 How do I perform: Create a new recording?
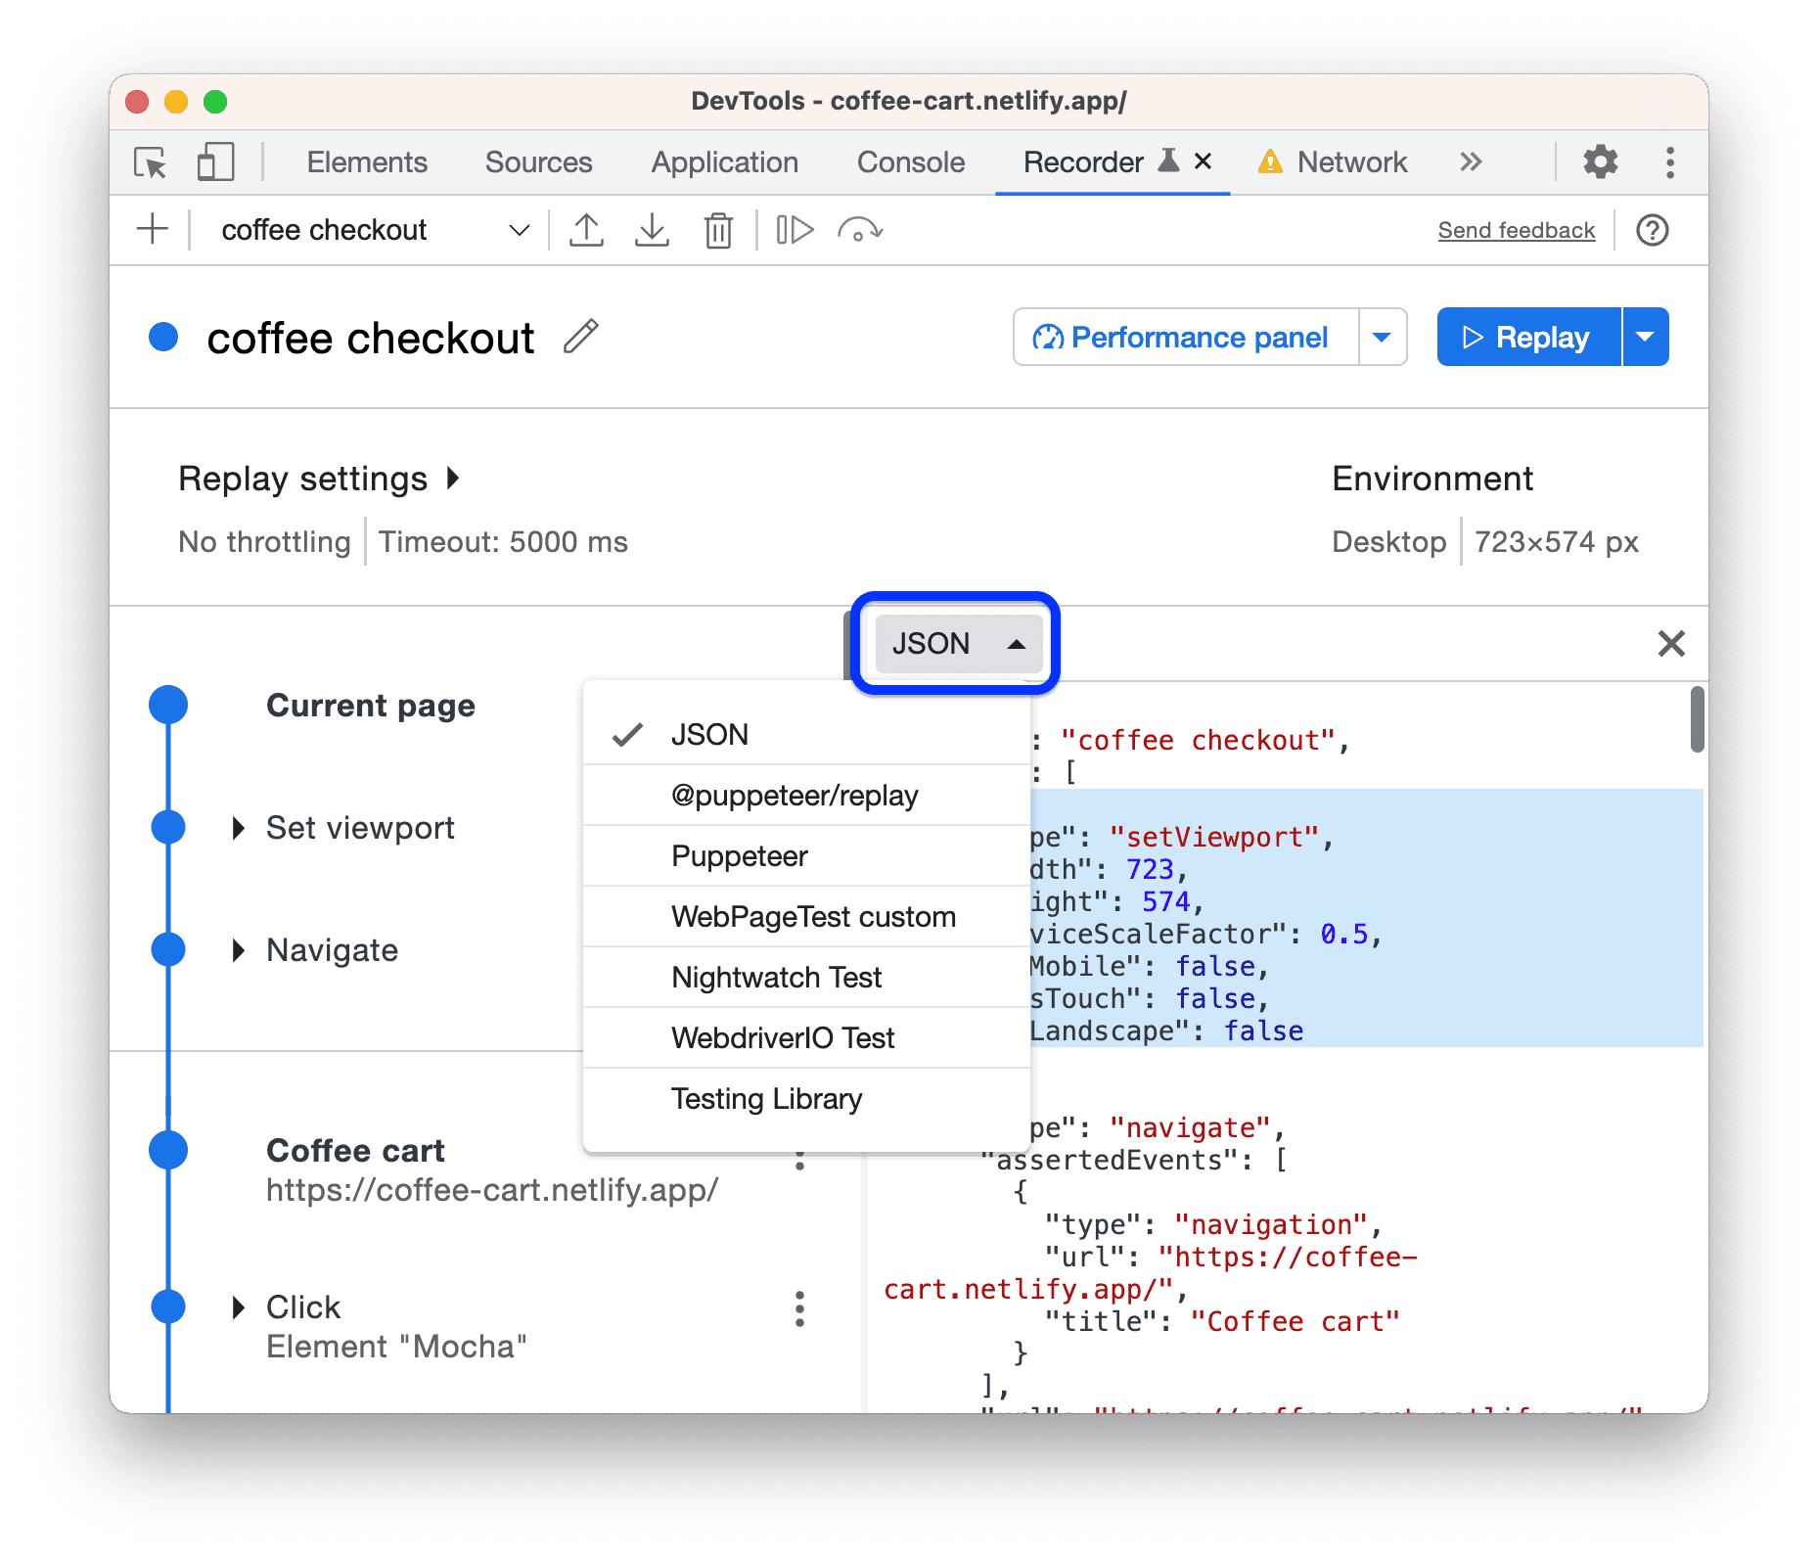(152, 230)
